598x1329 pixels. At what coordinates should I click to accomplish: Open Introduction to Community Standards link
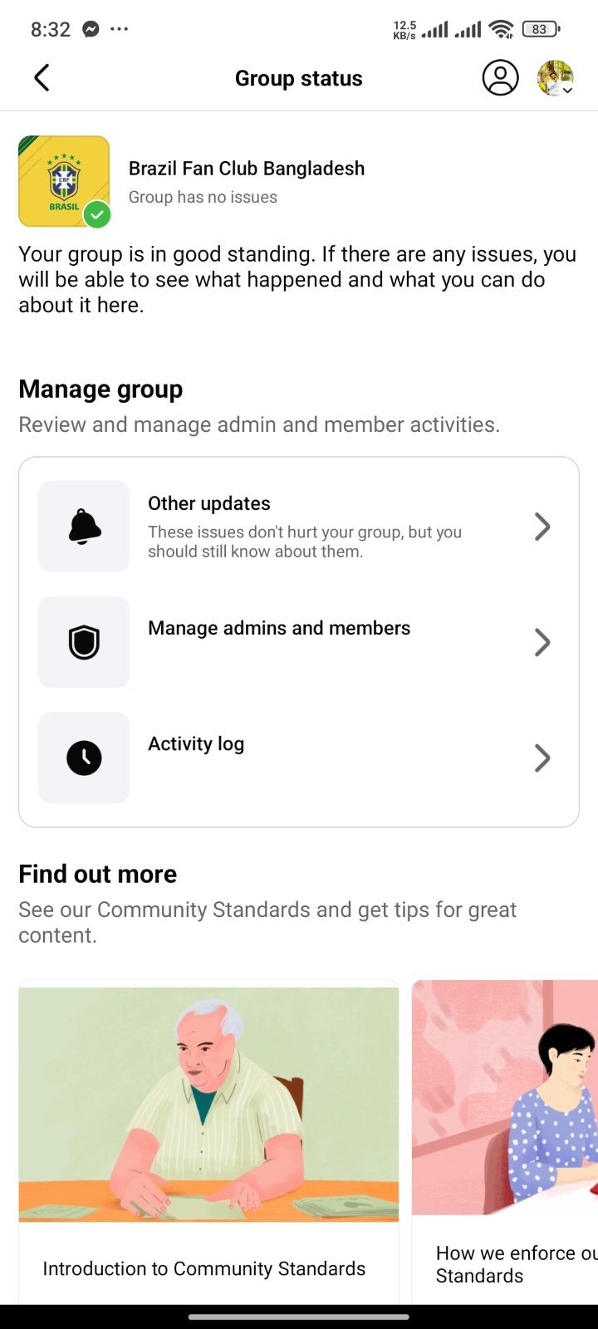click(204, 1268)
